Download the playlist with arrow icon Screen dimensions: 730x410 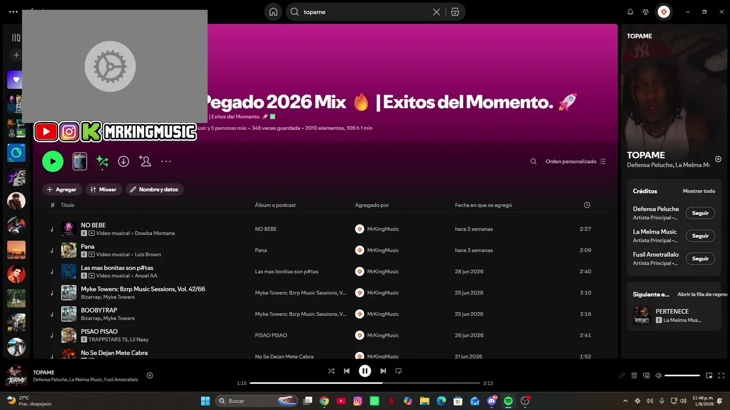click(123, 161)
